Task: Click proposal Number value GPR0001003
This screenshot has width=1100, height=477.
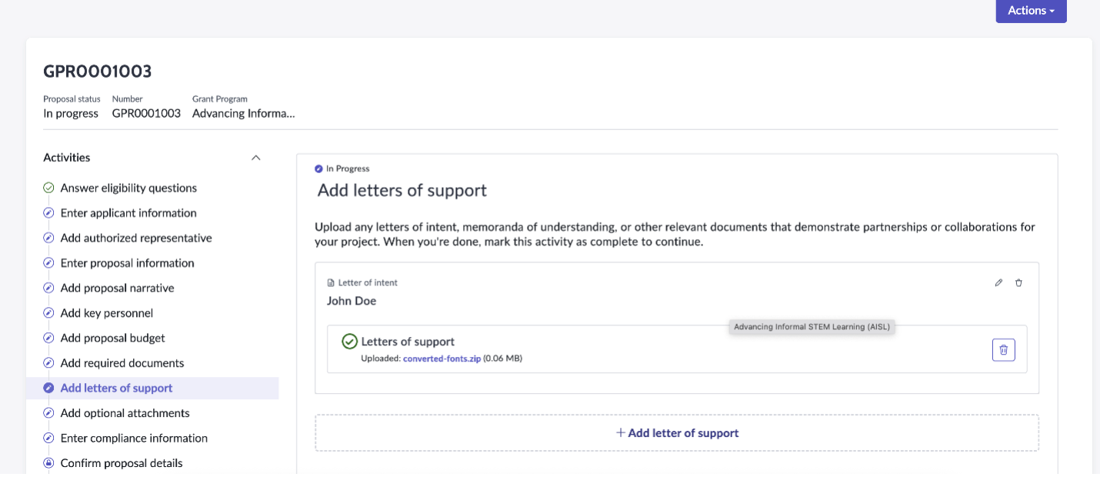Action: pos(146,113)
